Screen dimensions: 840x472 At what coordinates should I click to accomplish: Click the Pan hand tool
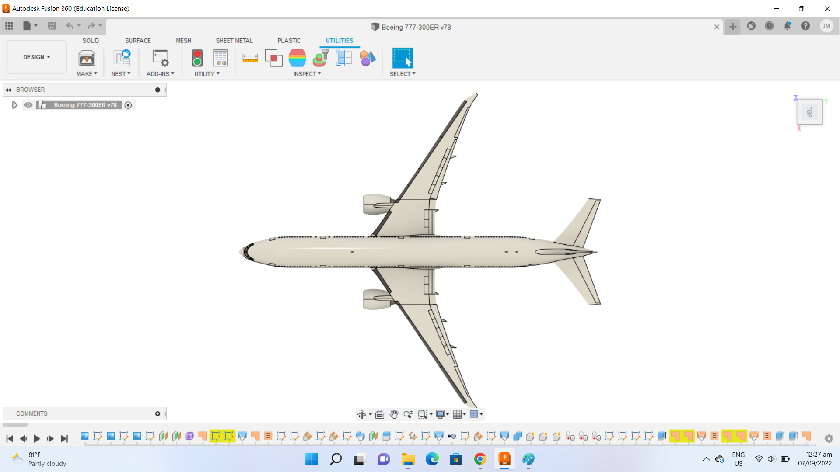pyautogui.click(x=394, y=414)
